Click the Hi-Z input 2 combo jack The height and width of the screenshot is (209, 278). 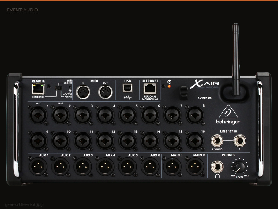tap(60, 115)
